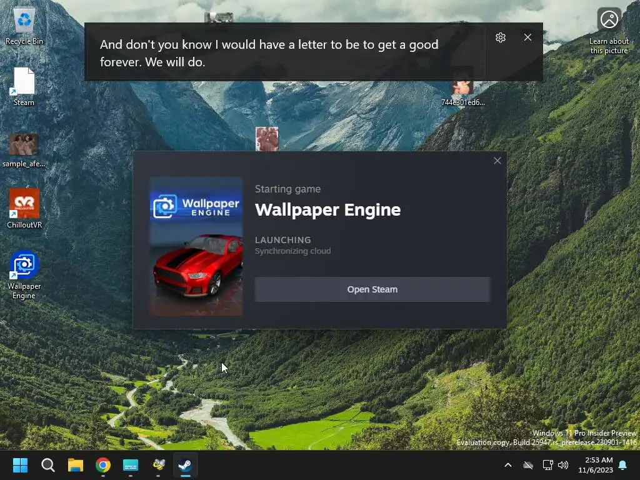Select the image file above the Steam dialog
This screenshot has height=480, width=640.
click(x=267, y=139)
